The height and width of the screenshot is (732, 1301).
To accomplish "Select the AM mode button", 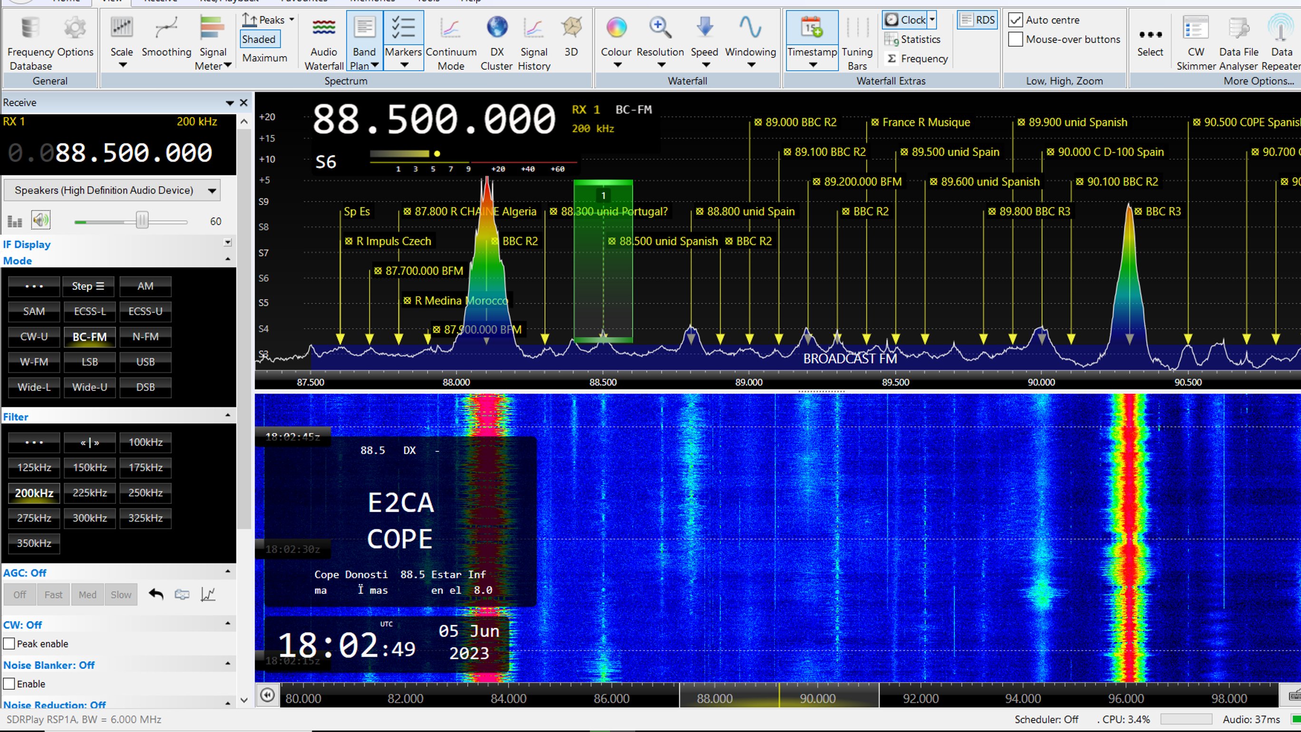I will (146, 286).
